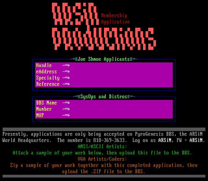Viewport: 208px width, 181px height.
Task: Click the arrow marker beside Number
Action: pos(66,109)
